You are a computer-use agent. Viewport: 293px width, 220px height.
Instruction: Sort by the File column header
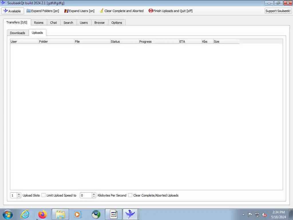point(92,42)
